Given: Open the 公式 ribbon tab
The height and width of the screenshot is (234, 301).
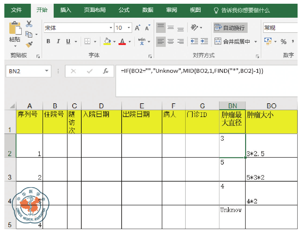Looking at the screenshot, I should click(x=124, y=10).
